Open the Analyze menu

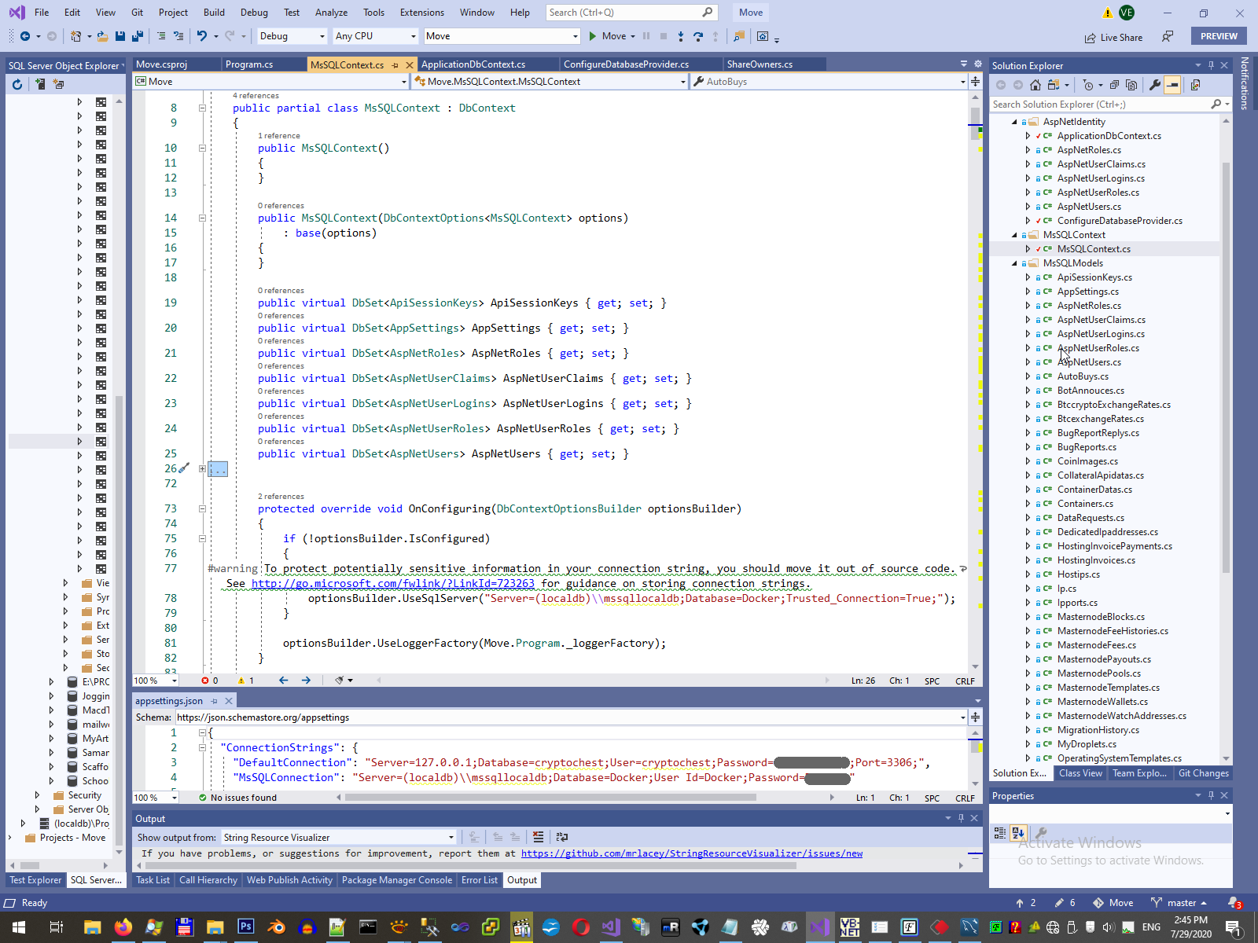331,13
